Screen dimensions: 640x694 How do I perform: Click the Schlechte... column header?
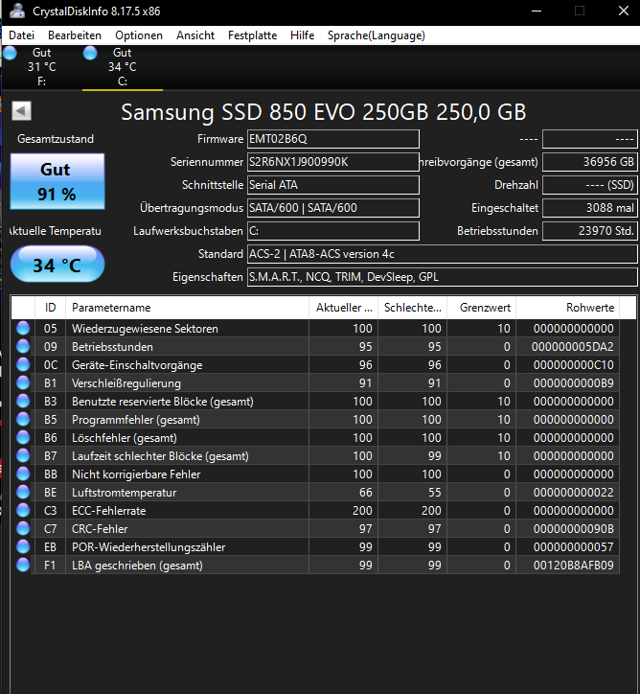tap(413, 308)
